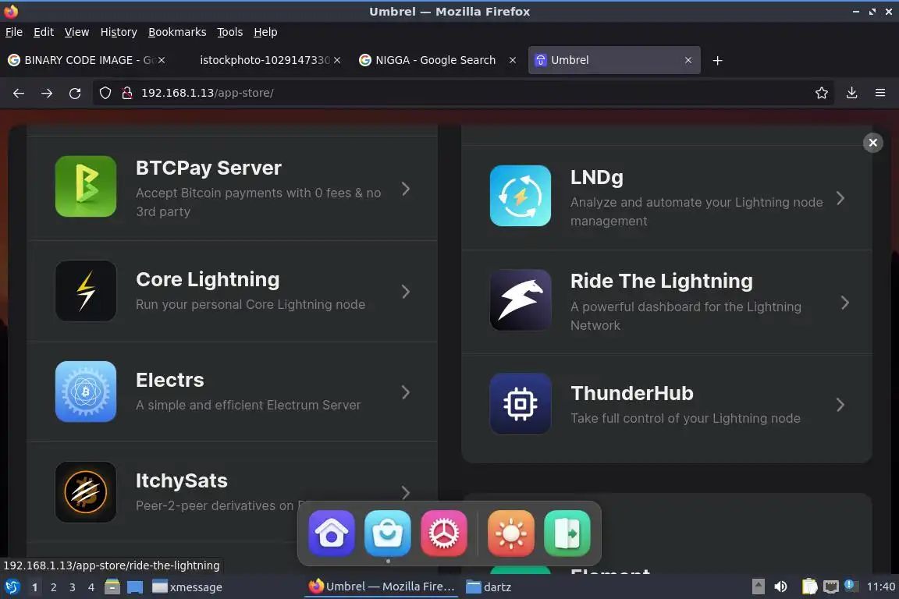Viewport: 899px width, 599px height.
Task: Click the insecure connection lock icon
Action: tap(127, 93)
